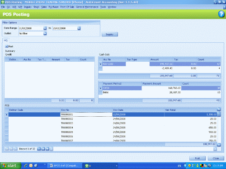
Task: Open the help question mark icon
Action: [221, 14]
